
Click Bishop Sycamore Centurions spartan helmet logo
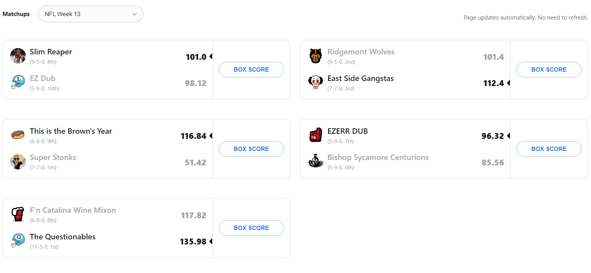tap(316, 162)
